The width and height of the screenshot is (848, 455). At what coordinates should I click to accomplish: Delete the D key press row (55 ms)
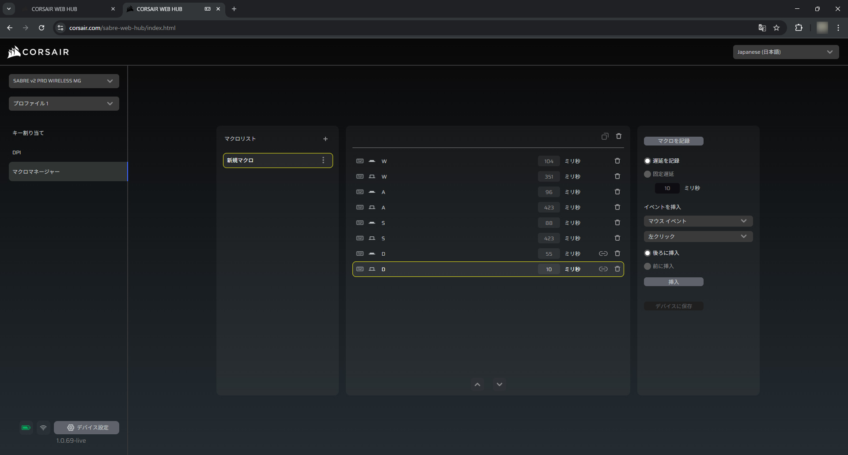pos(617,254)
